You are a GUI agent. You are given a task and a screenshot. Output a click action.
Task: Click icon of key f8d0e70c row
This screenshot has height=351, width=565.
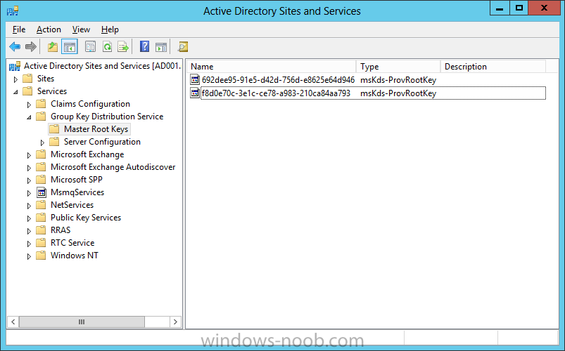[195, 93]
